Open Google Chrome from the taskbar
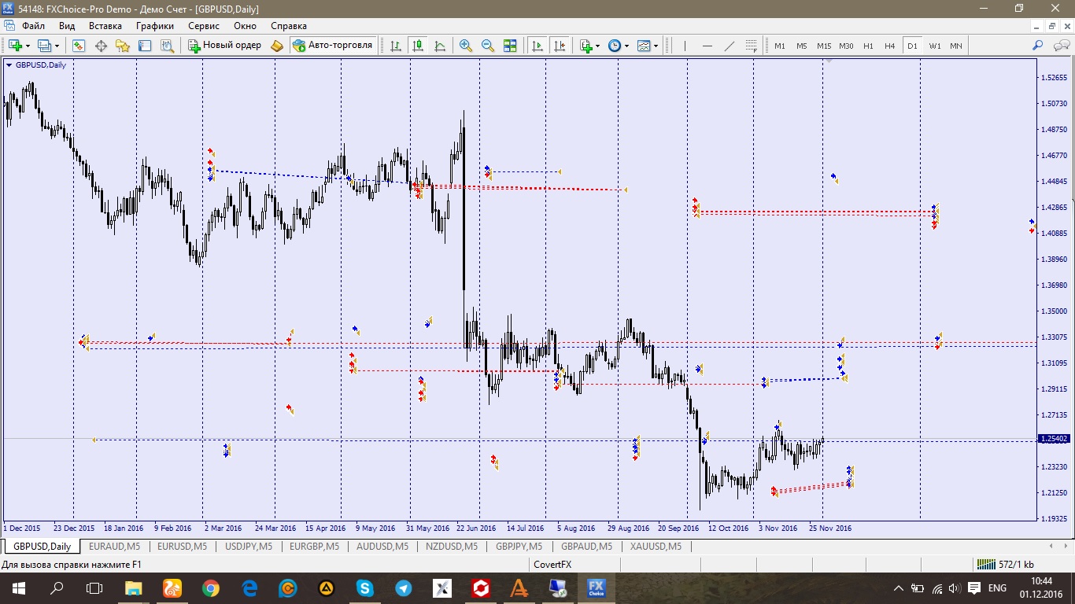Image resolution: width=1075 pixels, height=604 pixels. click(210, 588)
